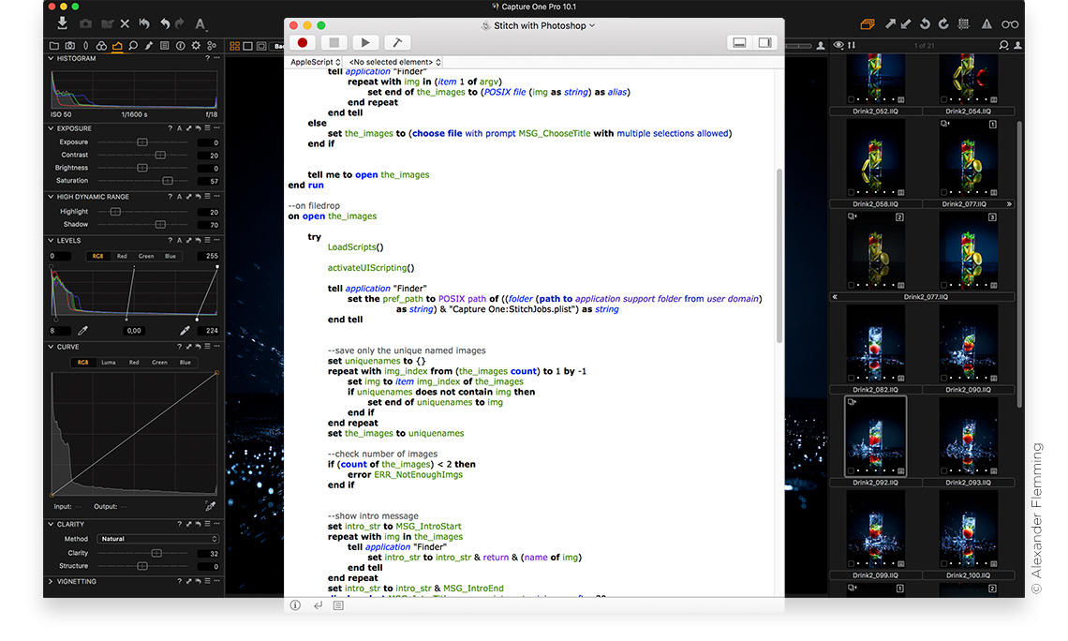The width and height of the screenshot is (1068, 641).
Task: Compile the script using the hammer icon
Action: pos(396,42)
